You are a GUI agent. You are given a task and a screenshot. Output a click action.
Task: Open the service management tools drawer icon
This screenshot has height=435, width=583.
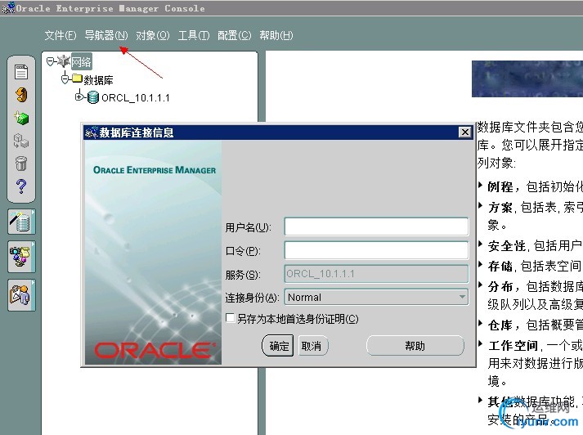(21, 257)
